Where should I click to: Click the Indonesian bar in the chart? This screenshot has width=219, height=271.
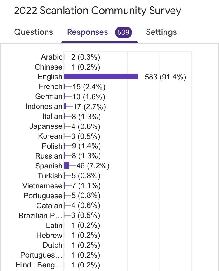(x=65, y=106)
